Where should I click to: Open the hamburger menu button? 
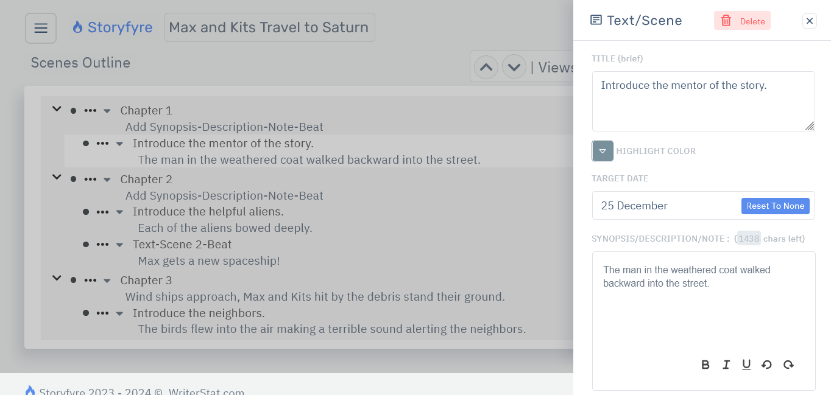point(41,29)
